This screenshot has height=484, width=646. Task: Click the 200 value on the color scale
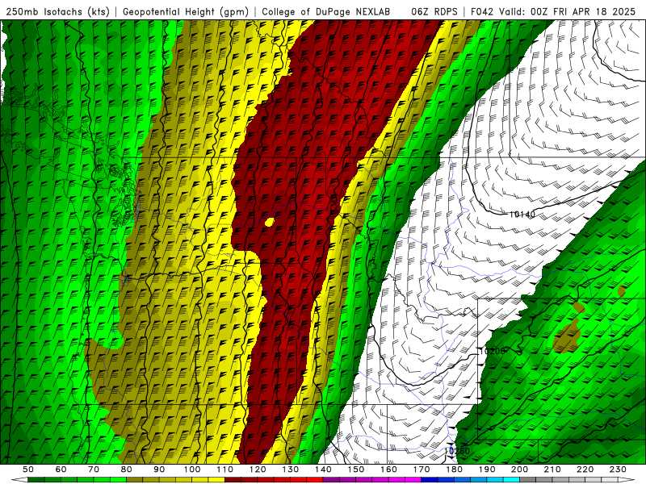pos(520,469)
